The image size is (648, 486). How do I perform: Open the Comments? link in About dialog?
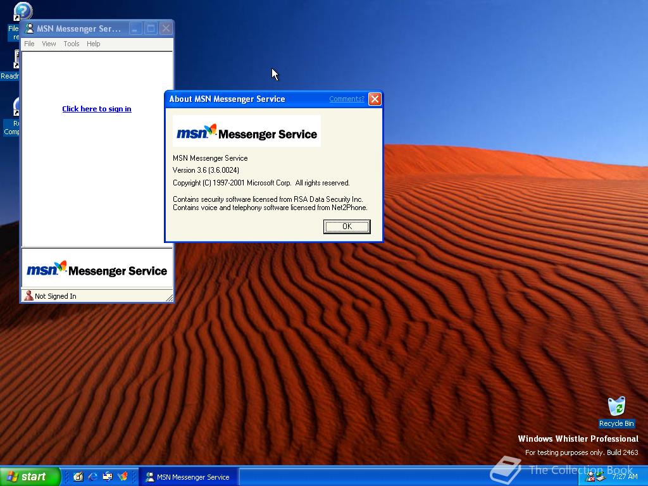[346, 99]
